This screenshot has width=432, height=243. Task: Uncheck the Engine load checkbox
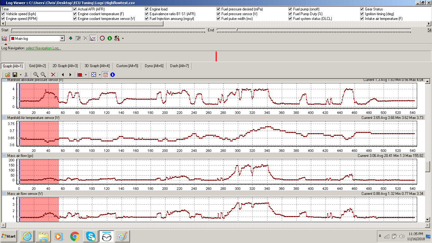coord(147,9)
